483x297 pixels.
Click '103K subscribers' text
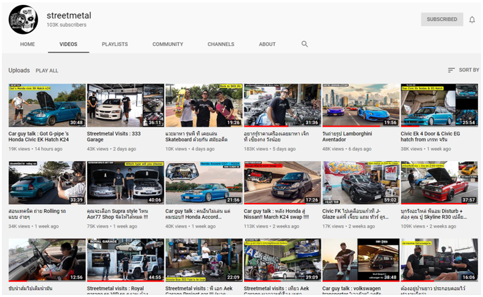(66, 25)
